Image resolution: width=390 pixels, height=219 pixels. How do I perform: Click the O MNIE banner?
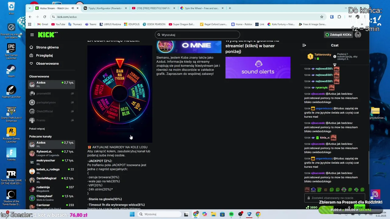[189, 46]
